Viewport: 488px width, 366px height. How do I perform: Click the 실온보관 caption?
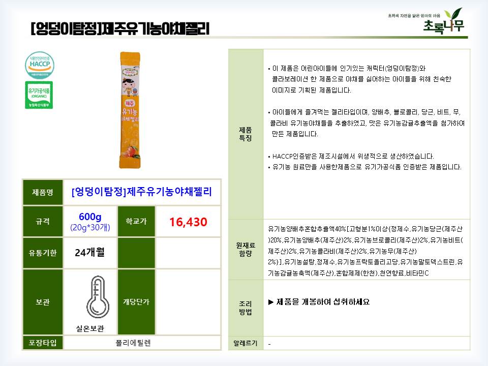tap(90, 328)
